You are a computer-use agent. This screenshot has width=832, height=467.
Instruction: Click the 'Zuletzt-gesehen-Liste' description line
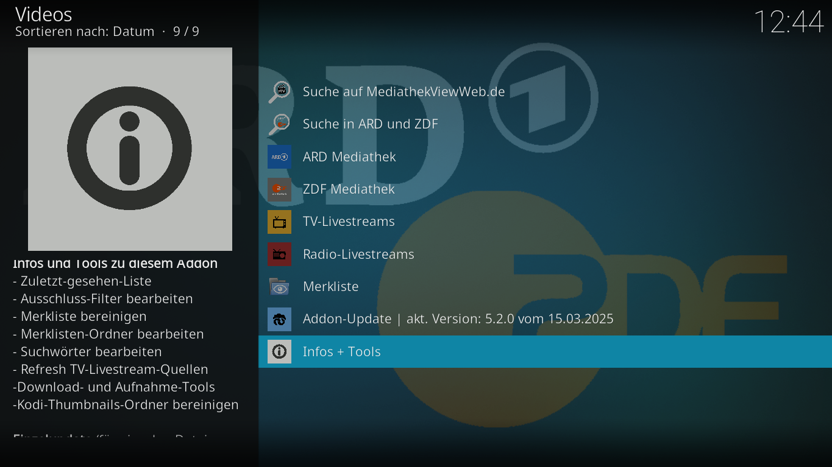tap(82, 281)
